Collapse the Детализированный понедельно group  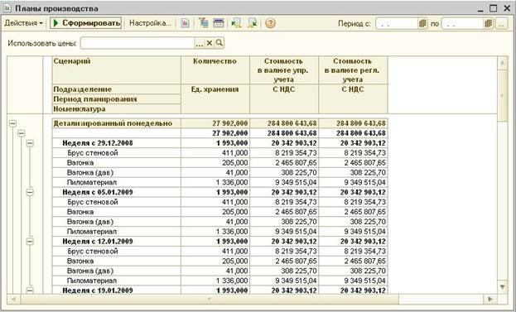12,123
